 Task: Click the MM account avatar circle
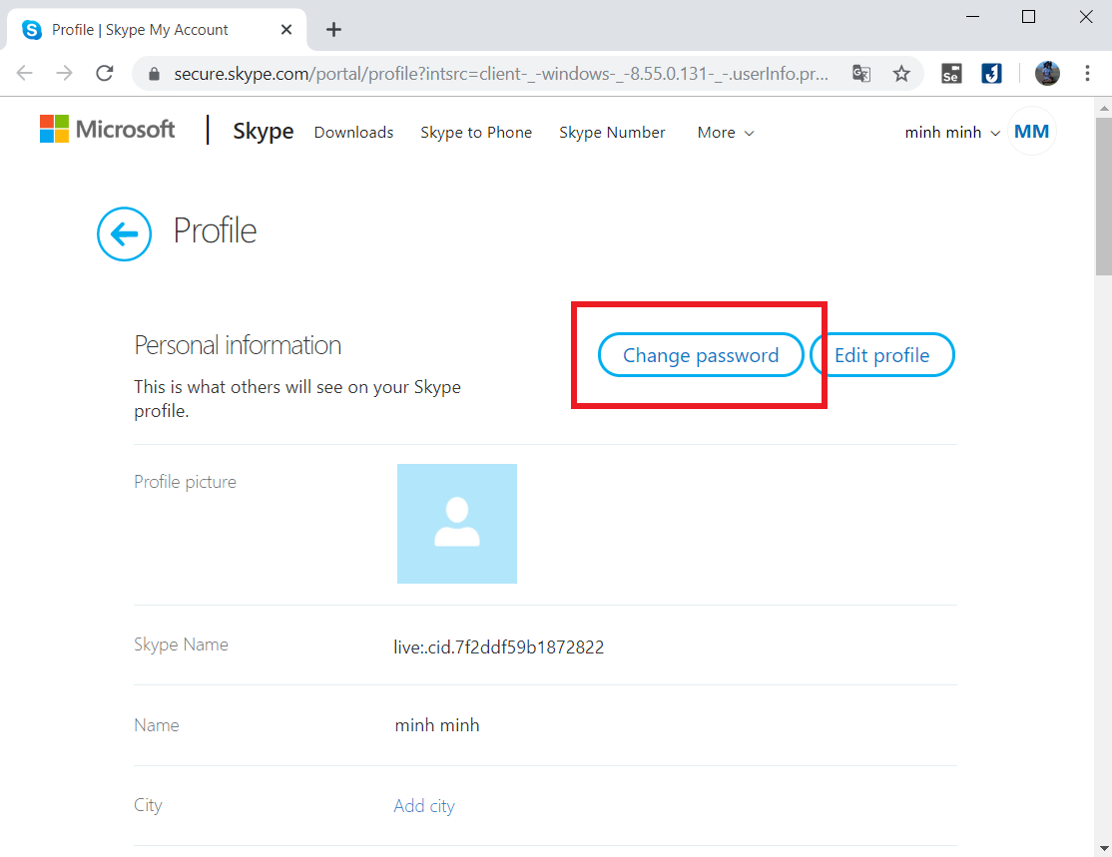pyautogui.click(x=1032, y=131)
